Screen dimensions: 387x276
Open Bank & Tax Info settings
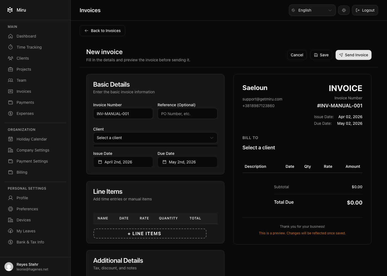(x=30, y=242)
